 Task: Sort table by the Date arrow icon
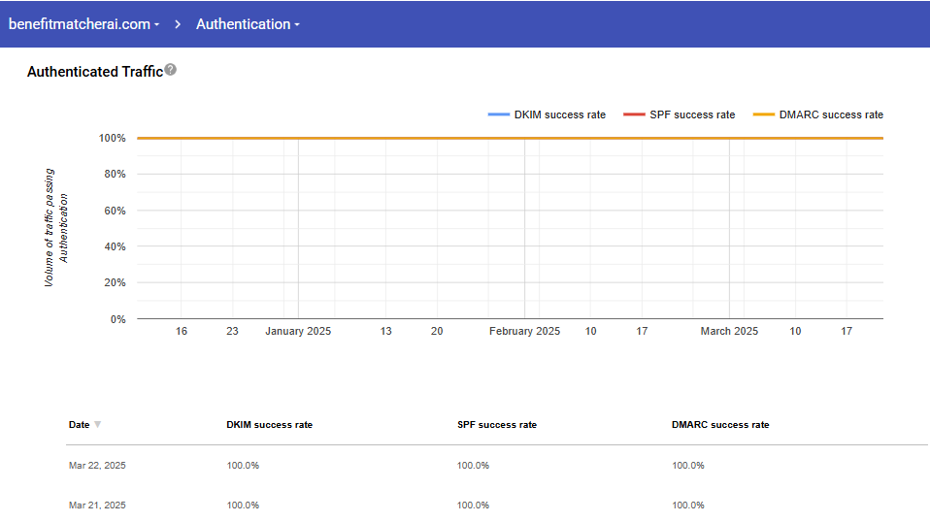click(x=97, y=425)
